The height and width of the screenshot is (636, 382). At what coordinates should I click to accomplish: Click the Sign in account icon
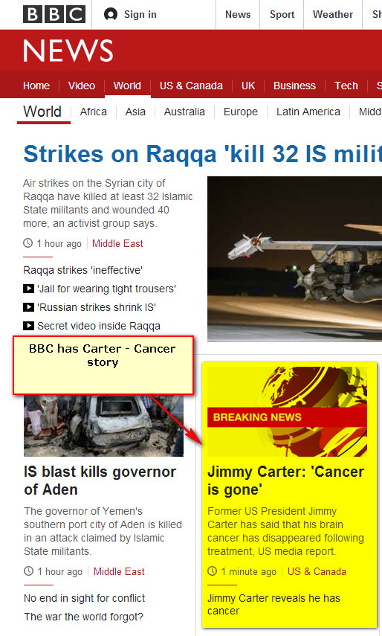111,14
